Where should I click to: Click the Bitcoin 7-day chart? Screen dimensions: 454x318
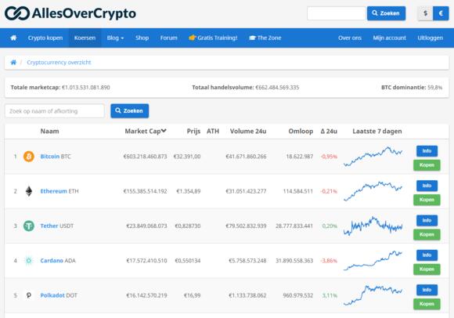click(x=373, y=157)
